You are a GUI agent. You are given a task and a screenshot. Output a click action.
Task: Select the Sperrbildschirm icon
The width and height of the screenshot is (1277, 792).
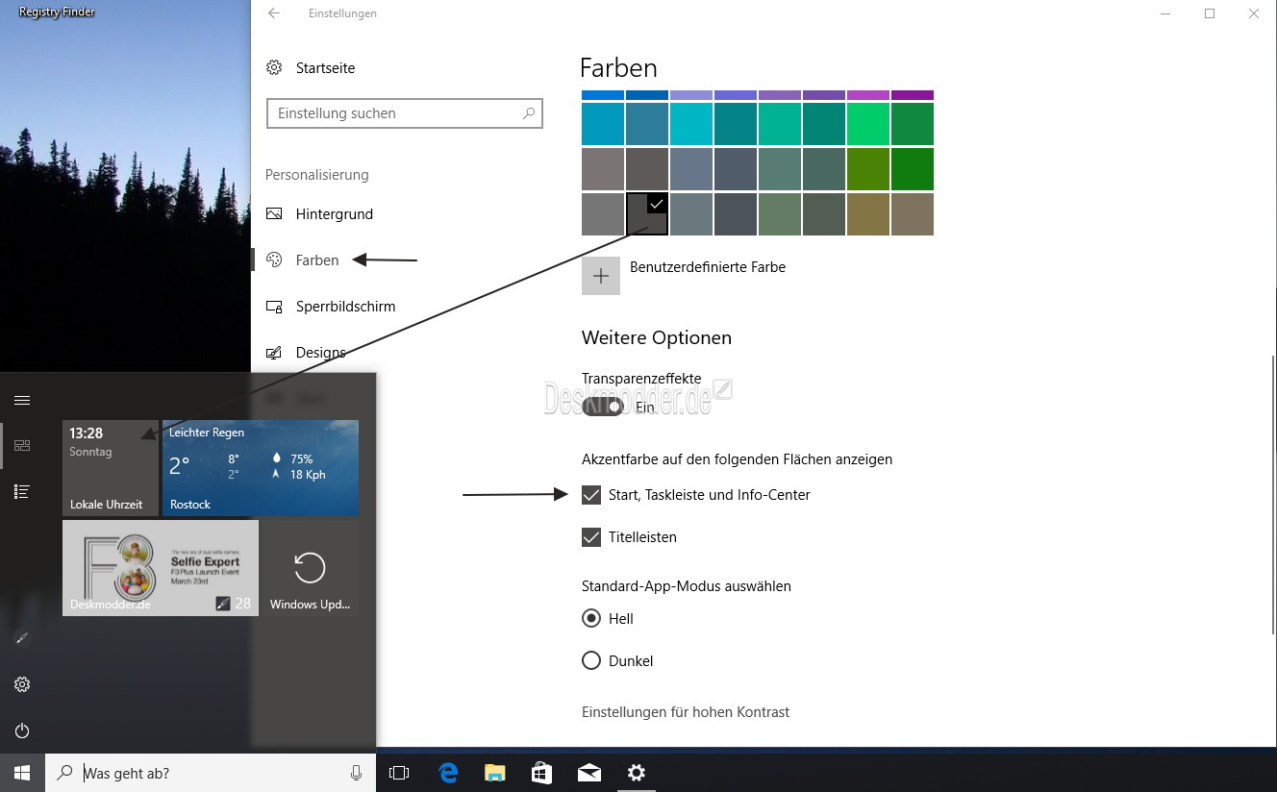274,307
